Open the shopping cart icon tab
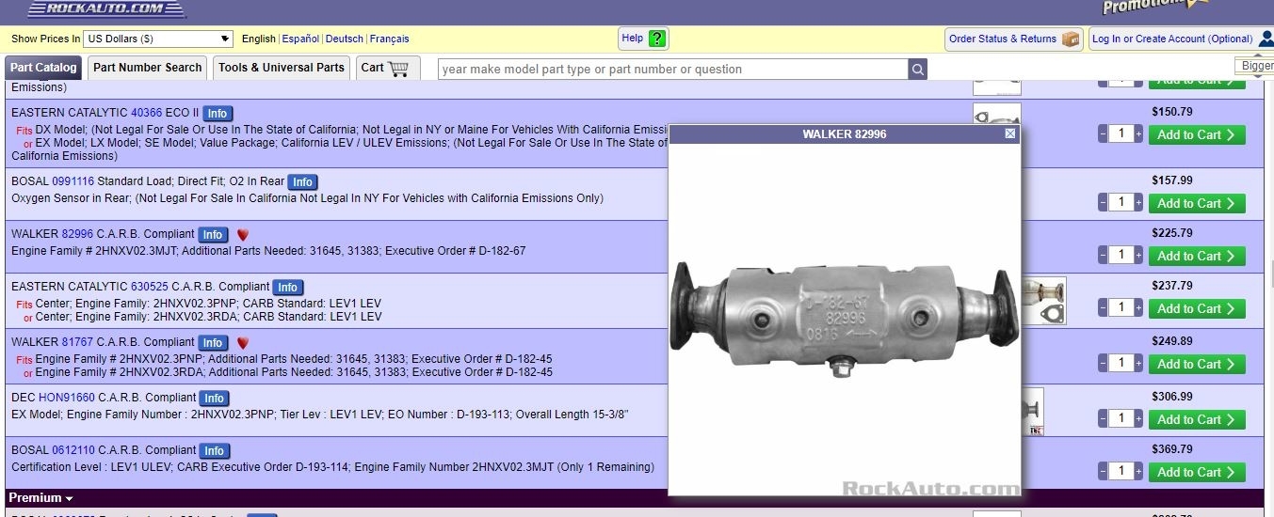Screen dimensions: 1274x517 (x=388, y=68)
